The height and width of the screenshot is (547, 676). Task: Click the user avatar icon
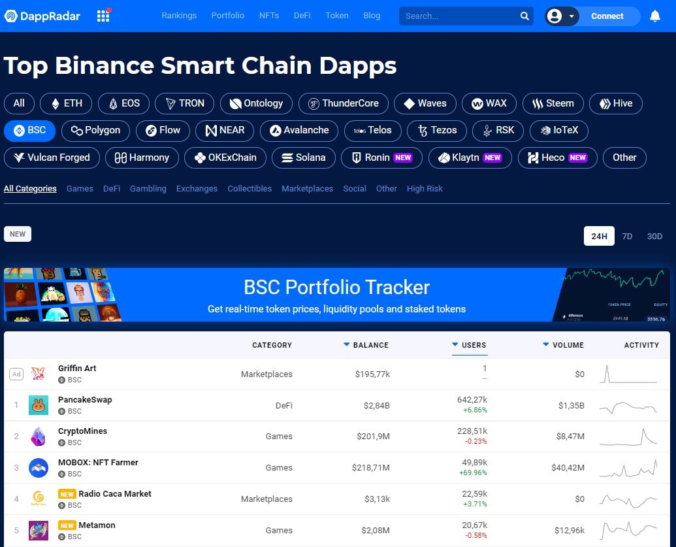(554, 16)
